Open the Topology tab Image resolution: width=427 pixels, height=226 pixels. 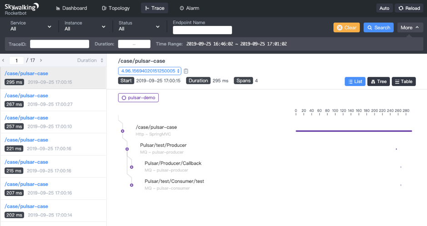[x=116, y=8]
